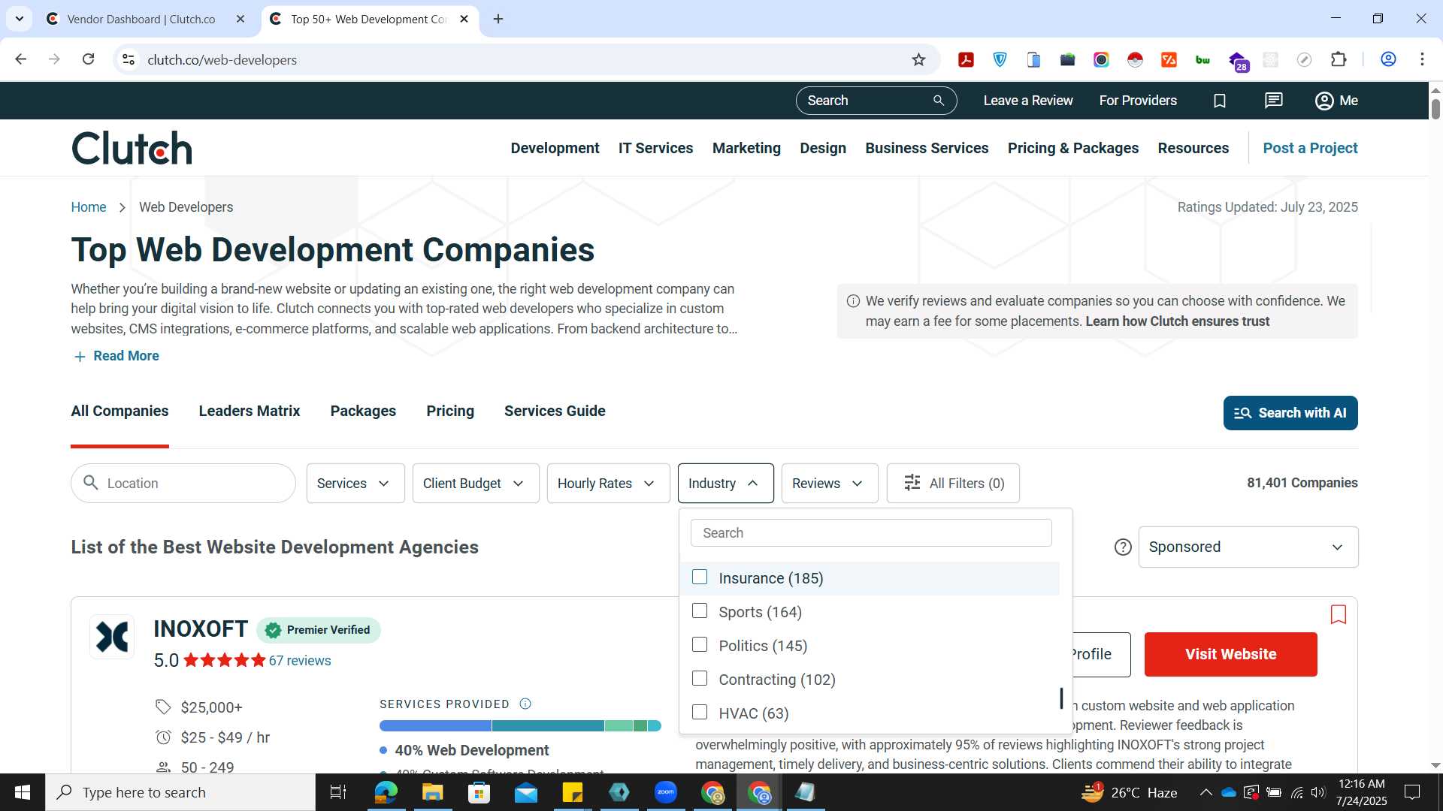Open the Development nav menu
Image resolution: width=1443 pixels, height=811 pixels.
[x=555, y=149]
